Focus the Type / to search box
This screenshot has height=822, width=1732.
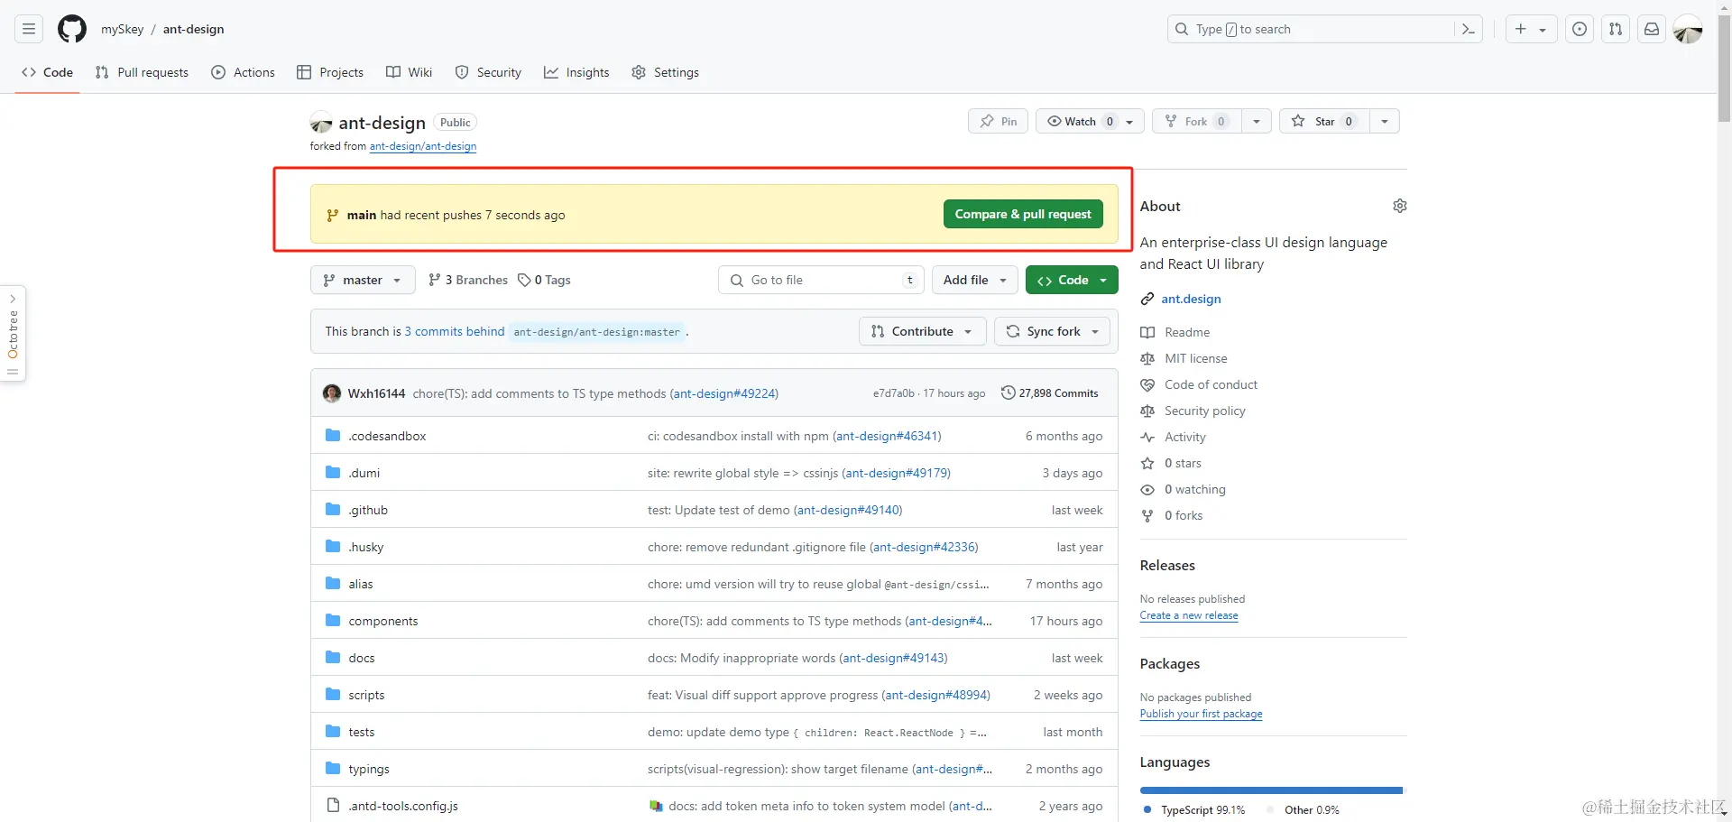tap(1313, 29)
